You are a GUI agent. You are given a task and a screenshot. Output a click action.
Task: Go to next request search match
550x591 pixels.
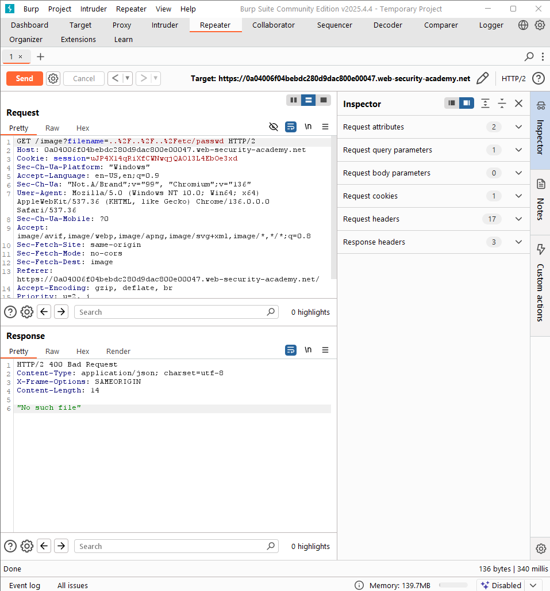pyautogui.click(x=61, y=312)
